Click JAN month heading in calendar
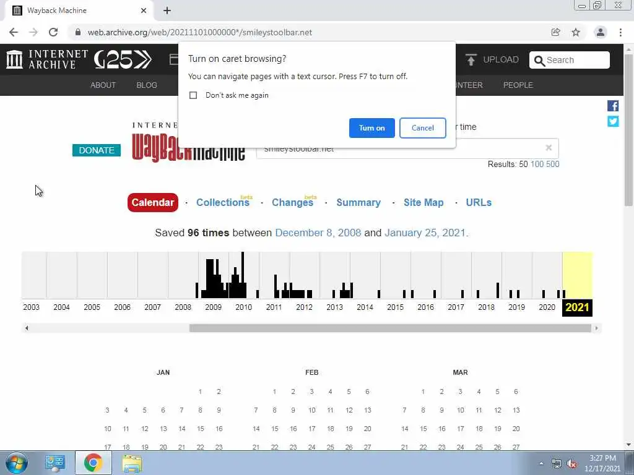634x475 pixels. (x=163, y=372)
